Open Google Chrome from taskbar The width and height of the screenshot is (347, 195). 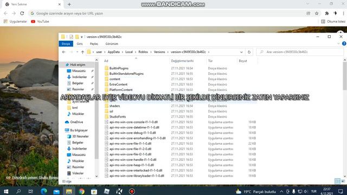pos(82,191)
